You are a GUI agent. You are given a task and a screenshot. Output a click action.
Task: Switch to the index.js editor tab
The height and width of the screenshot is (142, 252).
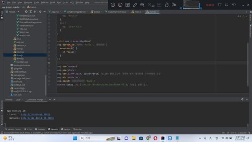point(138,12)
